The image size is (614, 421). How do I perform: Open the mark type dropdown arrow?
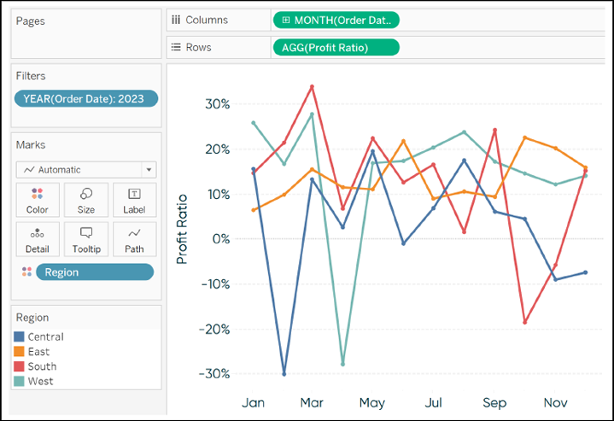(149, 170)
